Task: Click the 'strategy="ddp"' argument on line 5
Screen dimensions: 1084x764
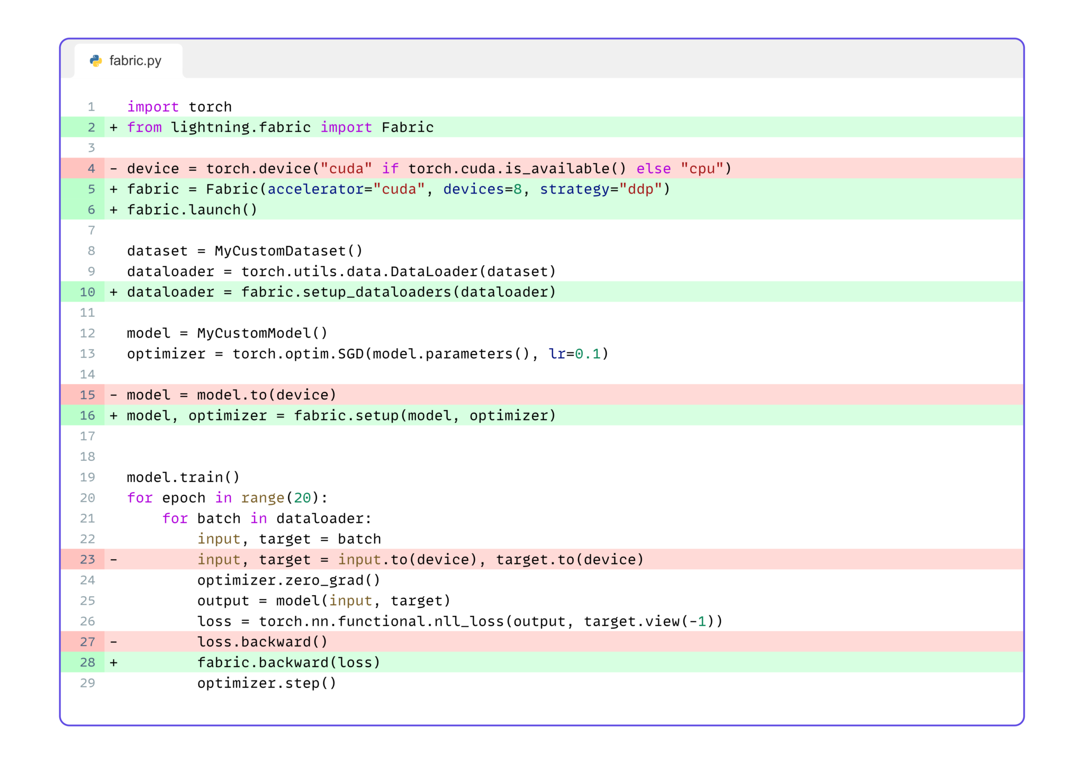Action: point(601,189)
